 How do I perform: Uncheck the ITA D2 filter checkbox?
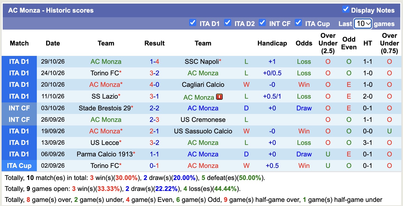click(227, 23)
